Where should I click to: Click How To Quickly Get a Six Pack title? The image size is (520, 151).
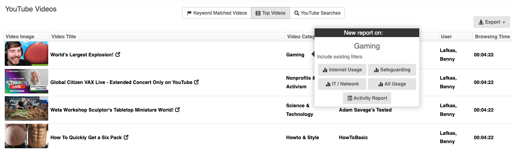86,138
